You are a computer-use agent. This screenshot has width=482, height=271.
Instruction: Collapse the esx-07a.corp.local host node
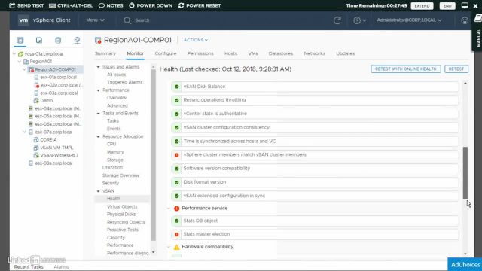click(x=25, y=132)
